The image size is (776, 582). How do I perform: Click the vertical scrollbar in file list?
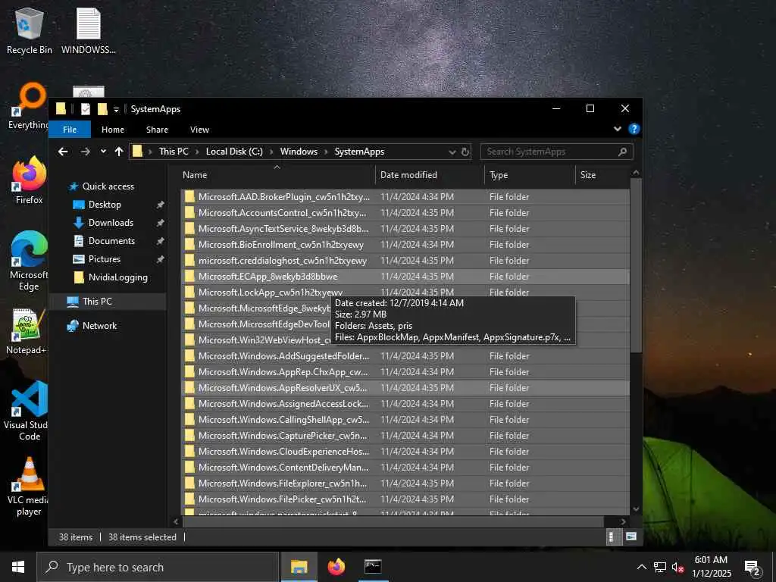[636, 265]
